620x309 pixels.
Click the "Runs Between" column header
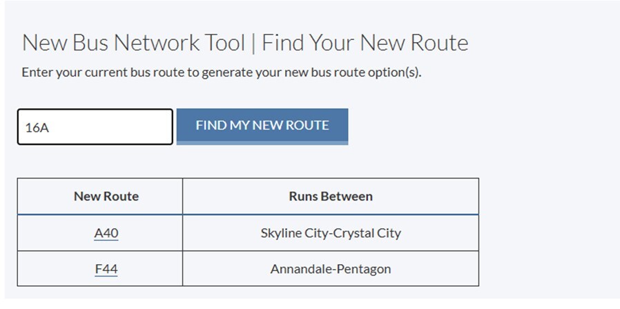point(331,197)
